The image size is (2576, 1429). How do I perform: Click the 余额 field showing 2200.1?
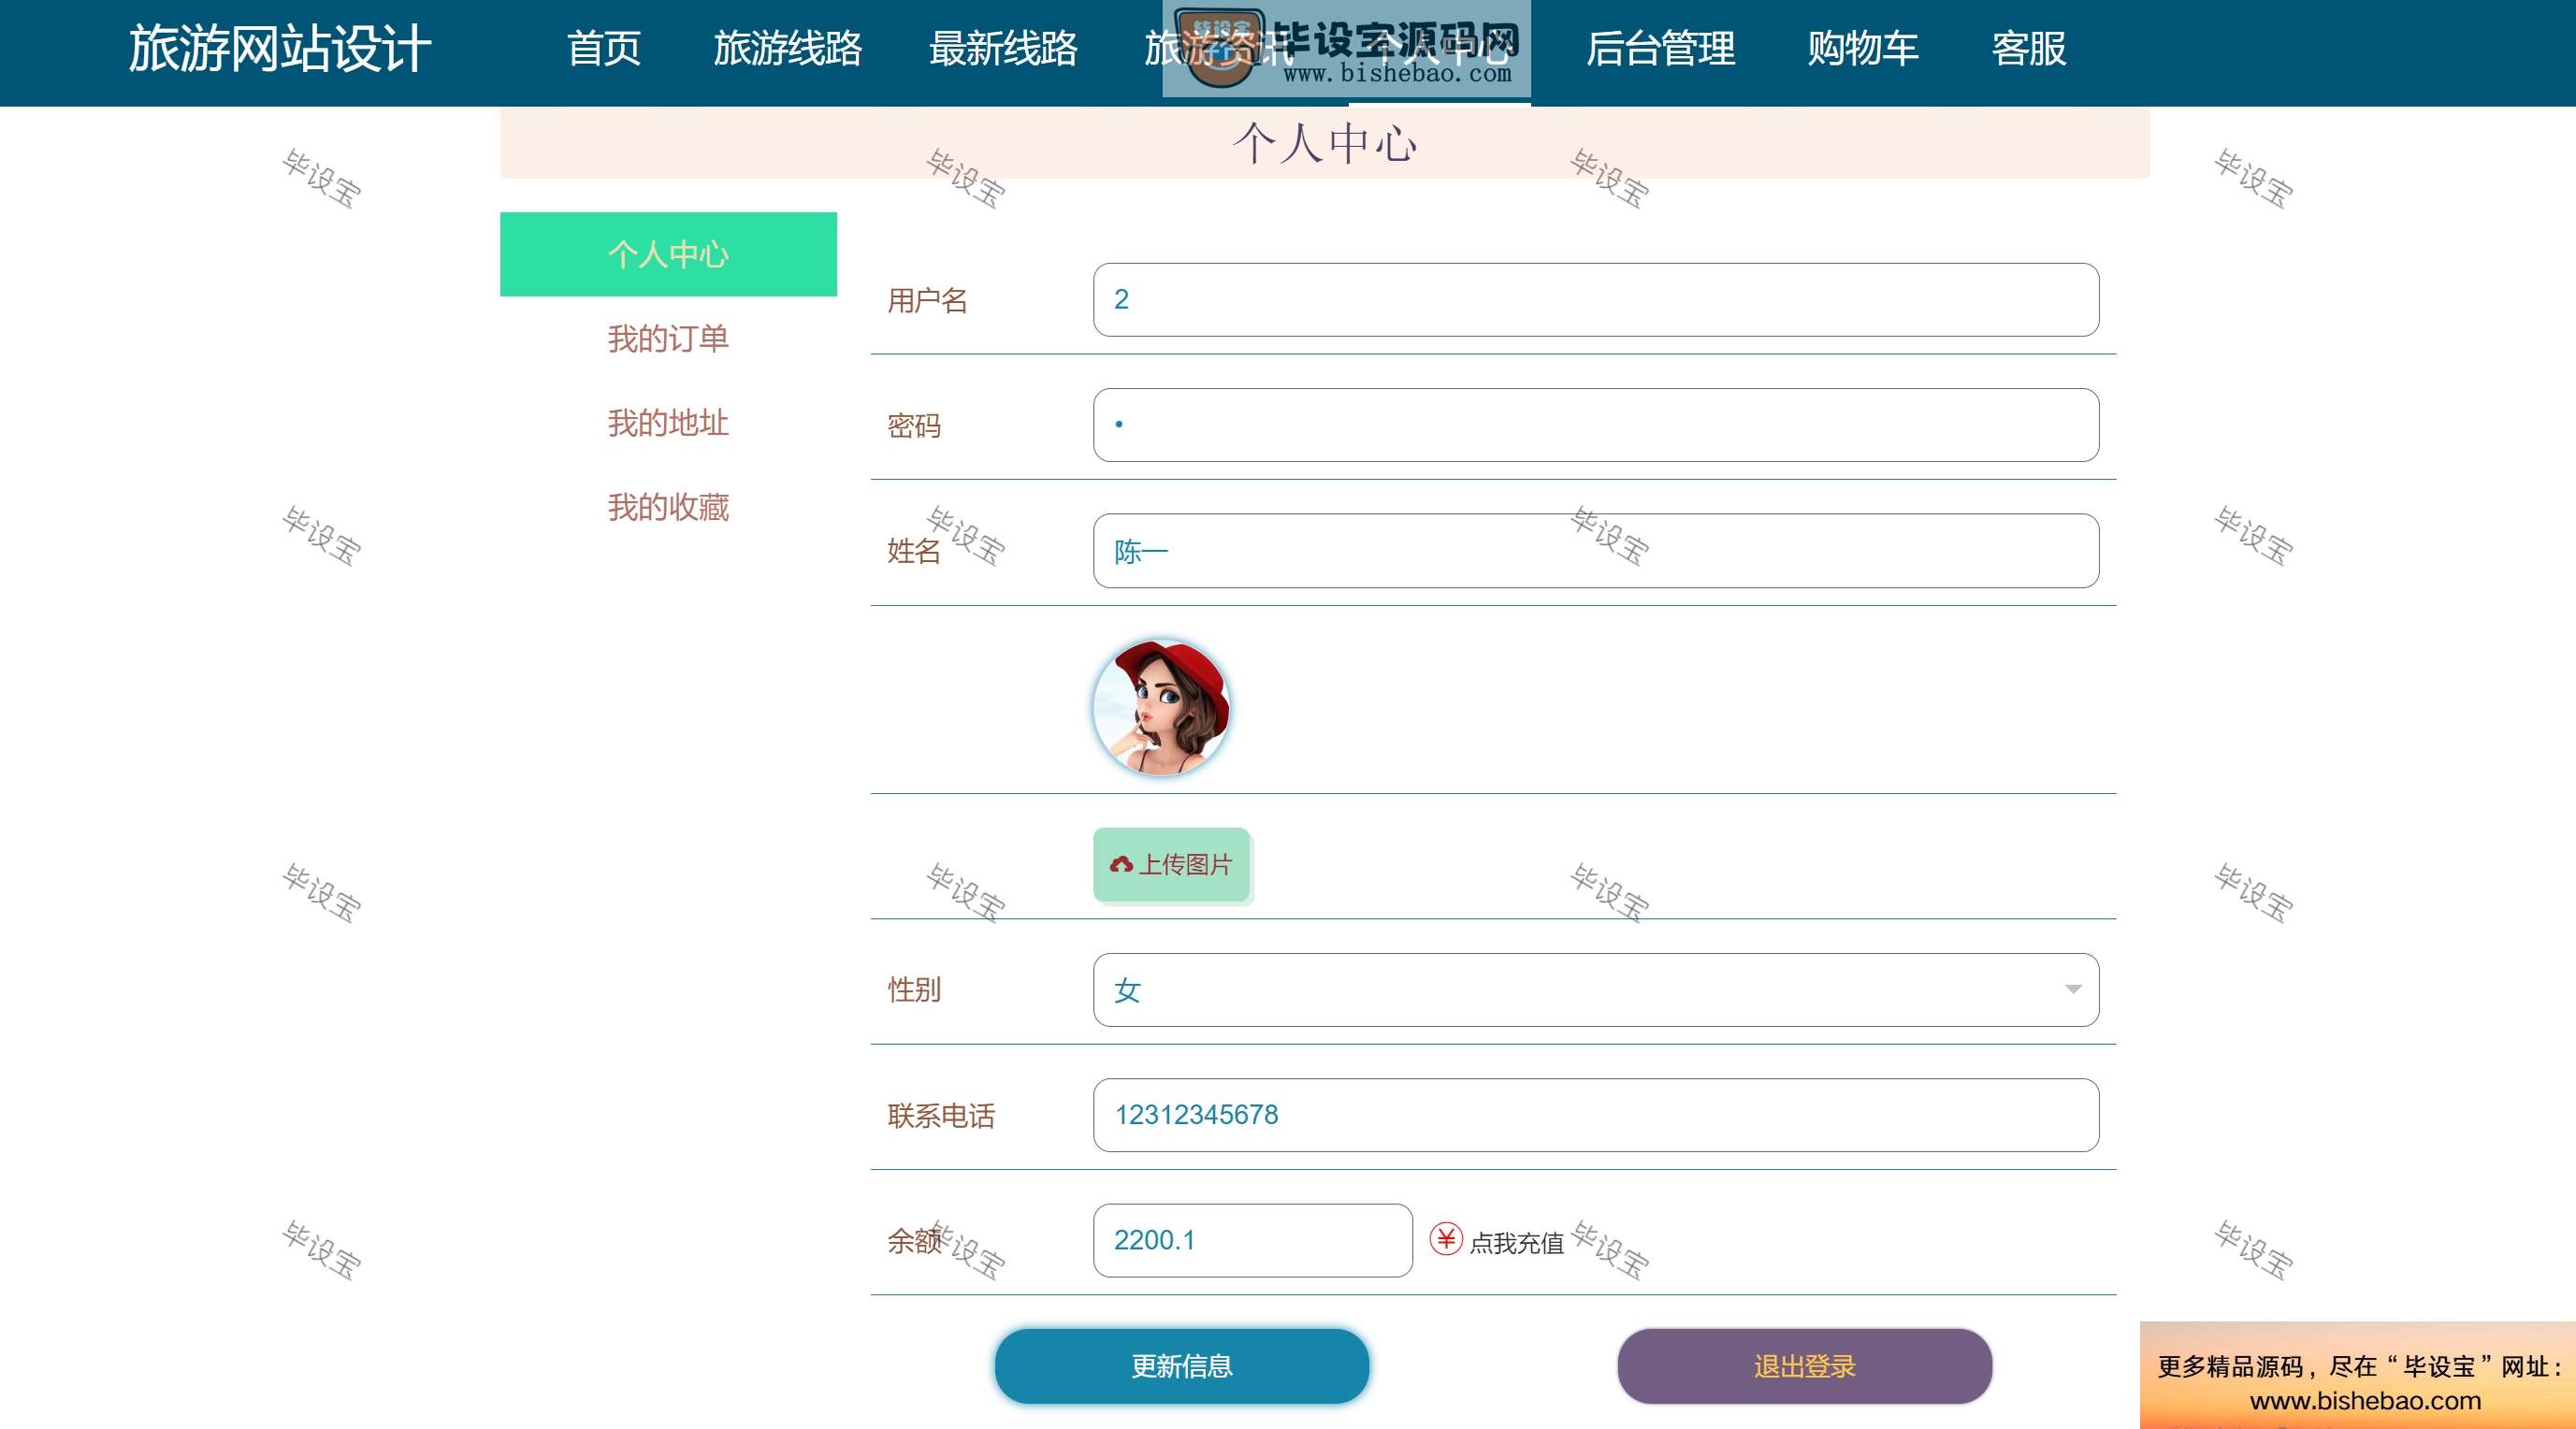tap(1252, 1240)
